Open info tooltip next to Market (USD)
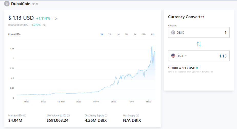This screenshot has width=237, height=129. click(x=25, y=115)
